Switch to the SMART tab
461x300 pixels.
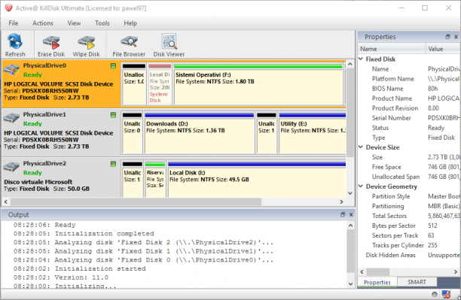(x=417, y=282)
